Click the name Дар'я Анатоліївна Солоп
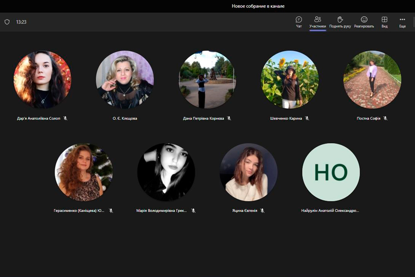Screen dimensions: 415x277 coord(39,118)
